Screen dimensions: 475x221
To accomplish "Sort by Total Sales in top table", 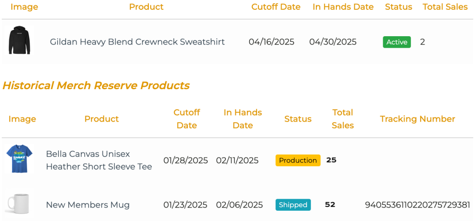I will click(x=445, y=7).
